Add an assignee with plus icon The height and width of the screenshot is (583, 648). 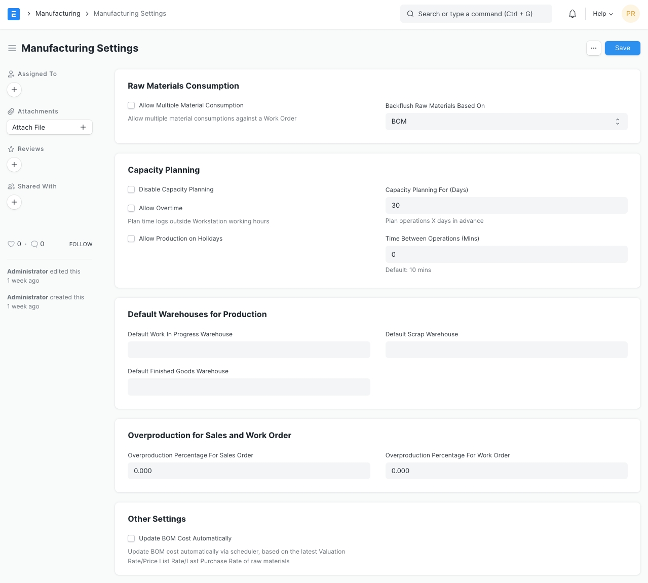point(14,90)
